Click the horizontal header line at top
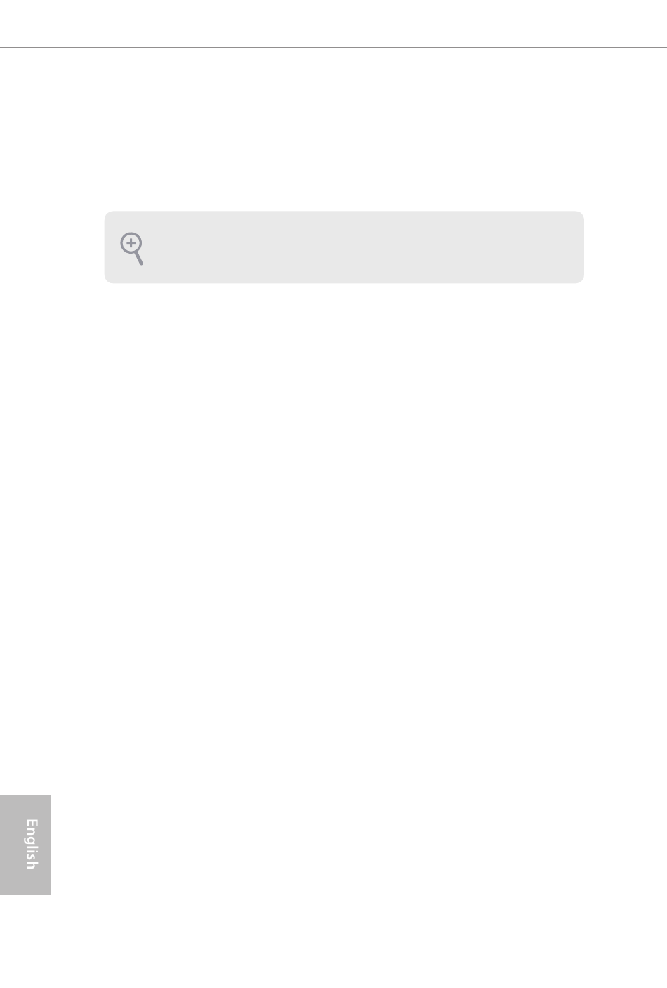Viewport: 667px width, 988px height. coord(333,48)
